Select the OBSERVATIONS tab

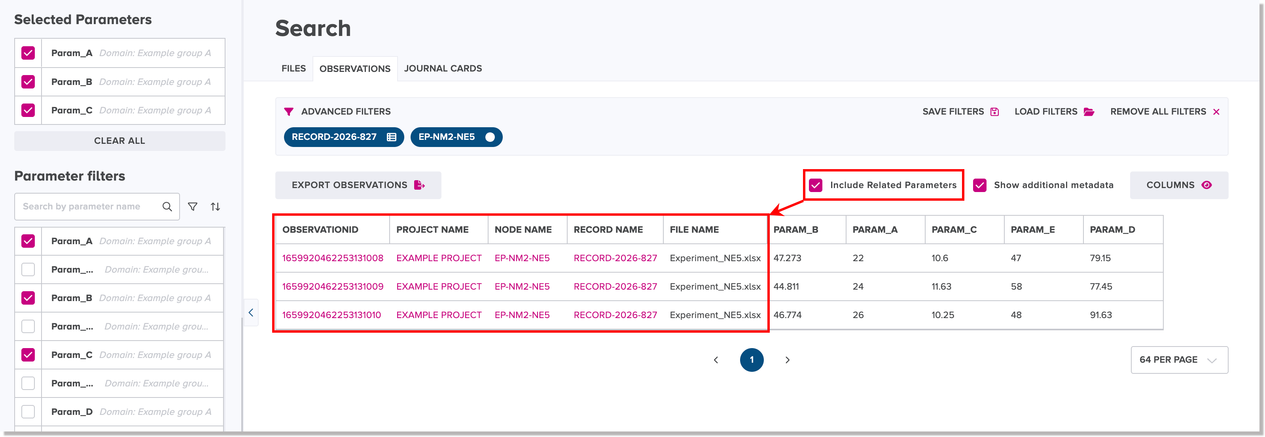[x=354, y=69]
